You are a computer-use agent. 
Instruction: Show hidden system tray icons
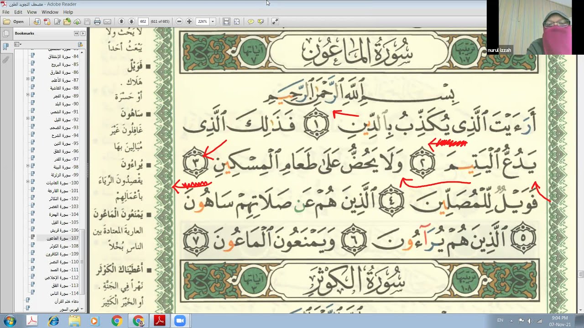(x=511, y=321)
